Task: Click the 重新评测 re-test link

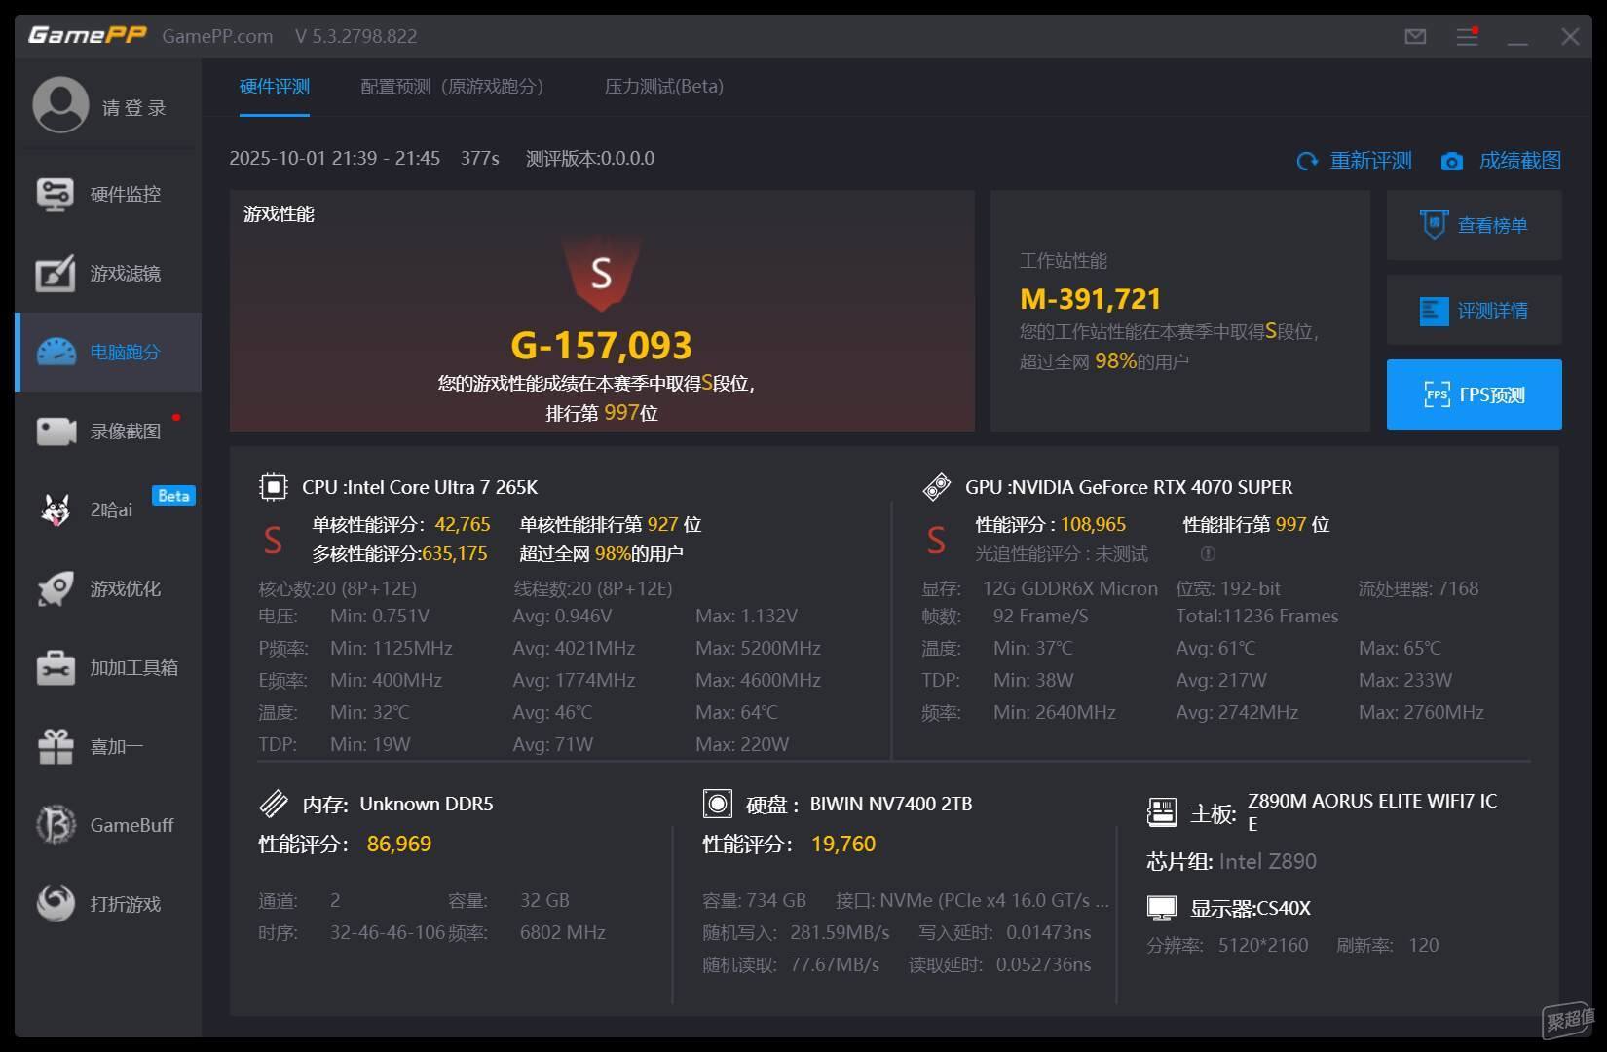Action: (x=1355, y=161)
